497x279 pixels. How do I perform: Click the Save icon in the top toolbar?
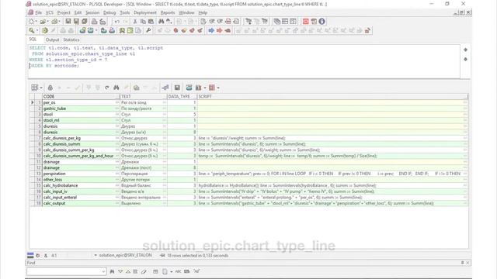pos(68,22)
